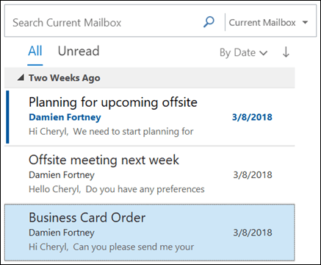Click the preview 'Can you please send me your'

(134, 247)
